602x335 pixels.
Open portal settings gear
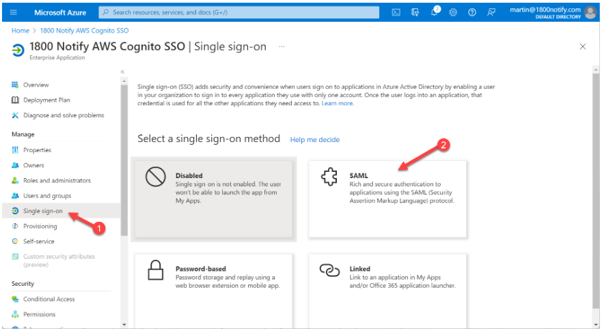point(453,12)
